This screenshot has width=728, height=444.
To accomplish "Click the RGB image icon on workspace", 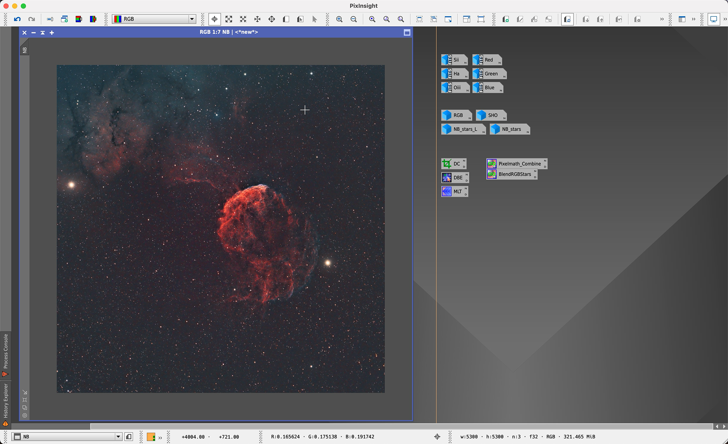I will (456, 115).
